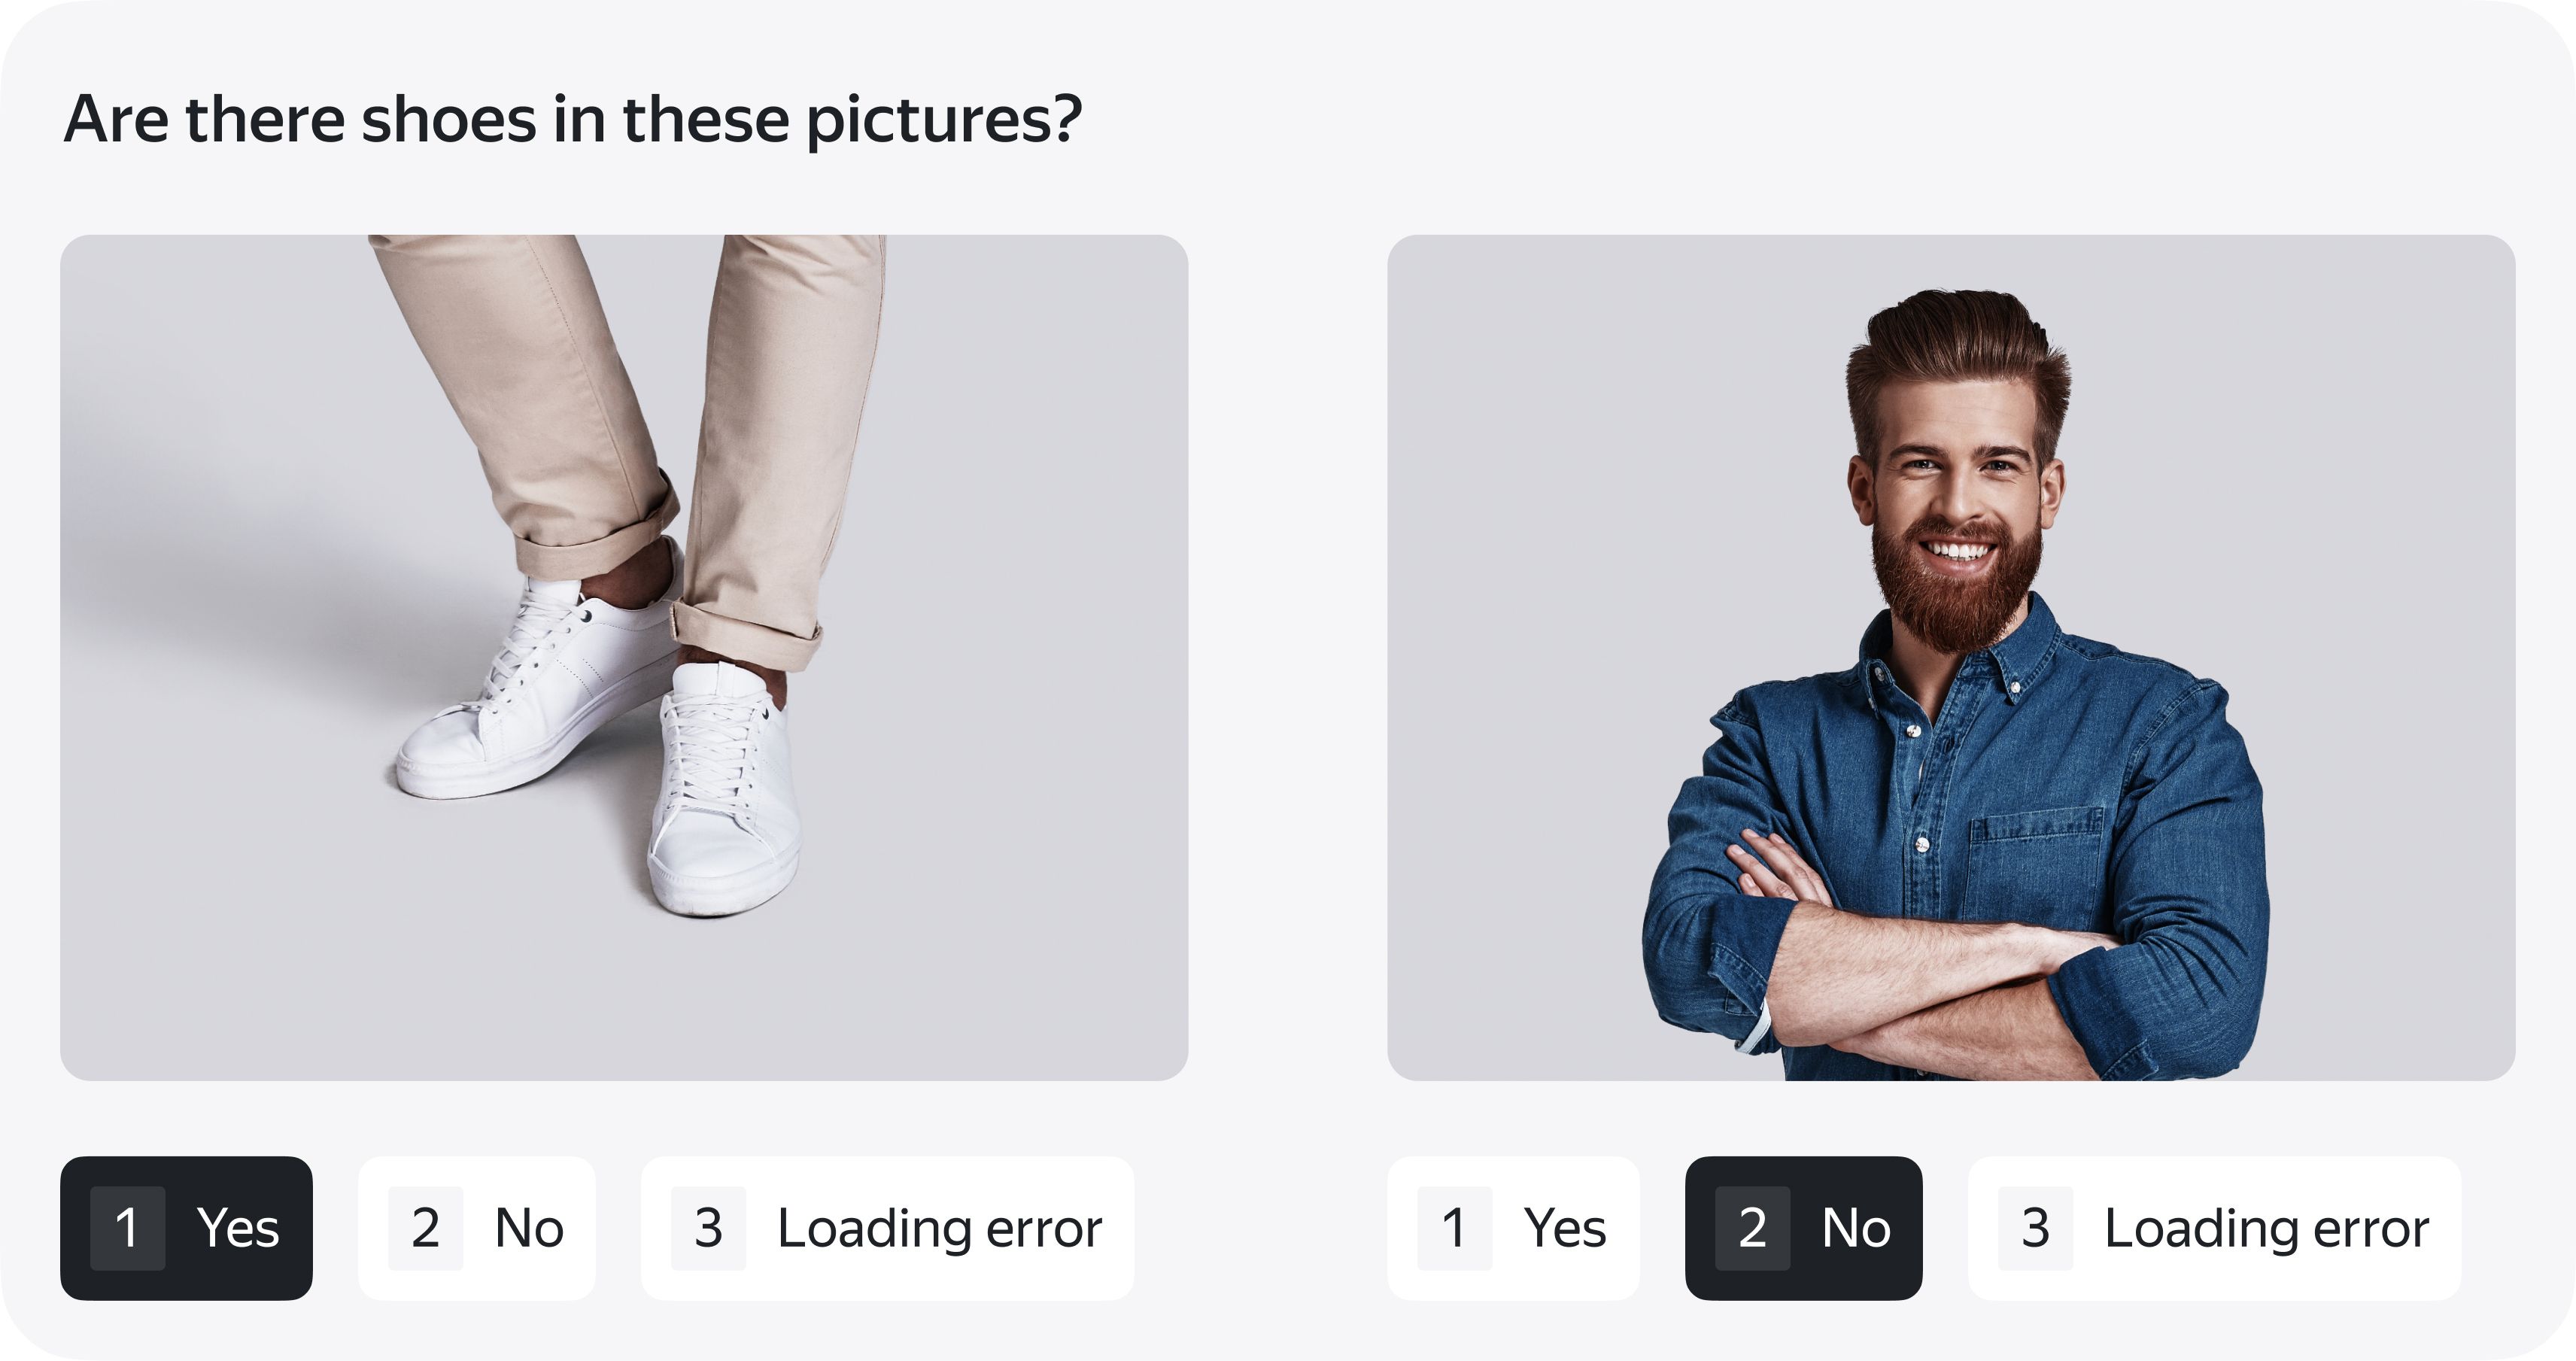Click the 2 hotkey badge under the man picture

point(1752,1228)
